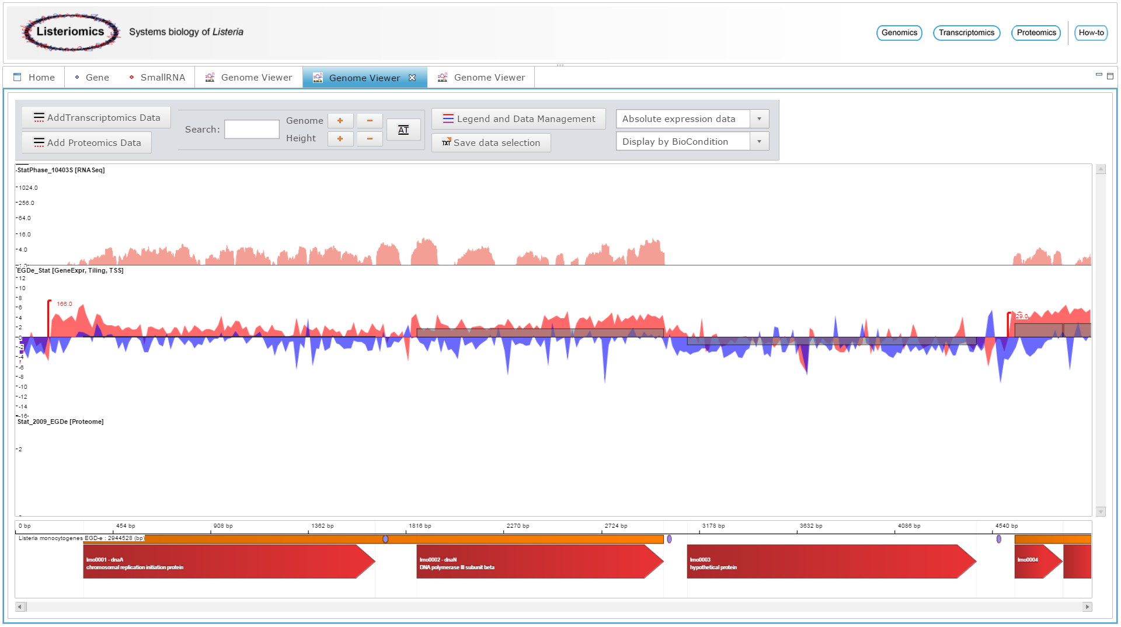The height and width of the screenshot is (627, 1121).
Task: Click the Search input field
Action: (252, 130)
